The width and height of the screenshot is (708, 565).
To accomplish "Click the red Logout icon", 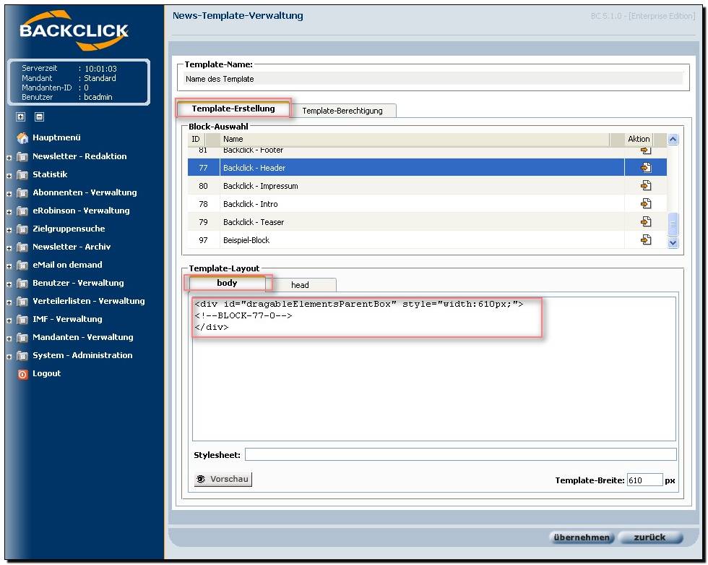I will 22,374.
